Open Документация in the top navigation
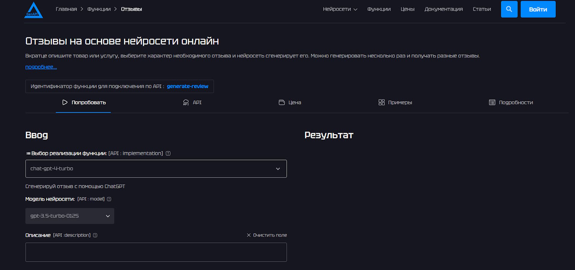This screenshot has width=575, height=270. click(444, 9)
